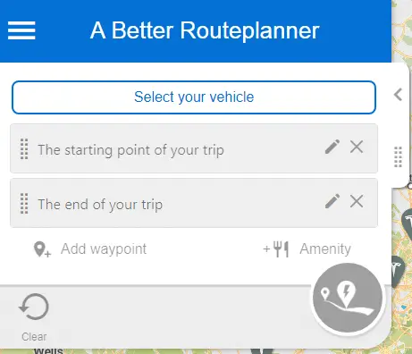Edit the end of trip pencil icon
412x354 pixels.
(332, 201)
